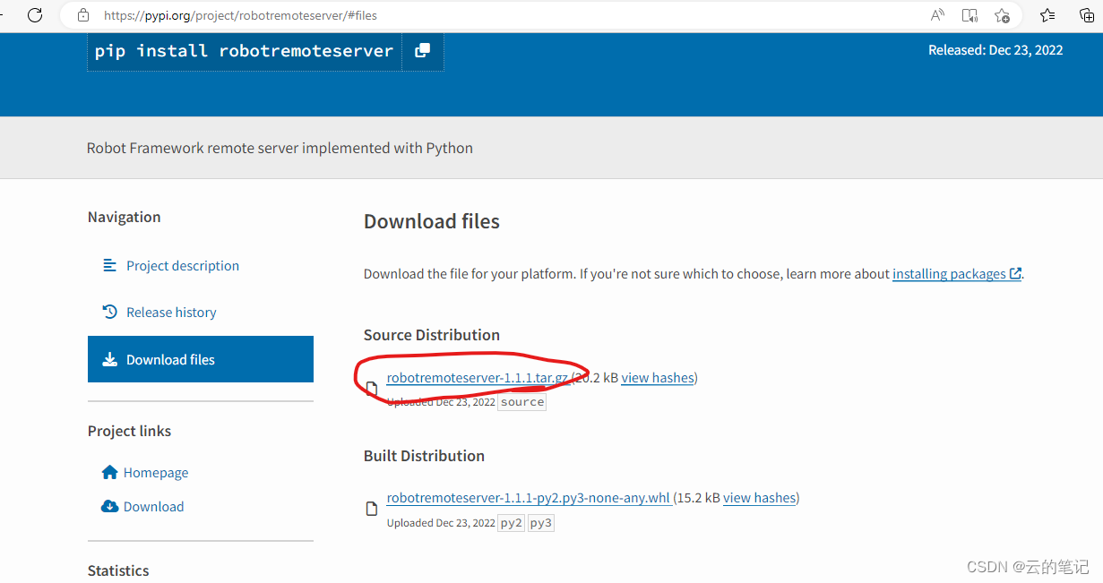Open the Project description tab
1103x583 pixels.
click(183, 265)
